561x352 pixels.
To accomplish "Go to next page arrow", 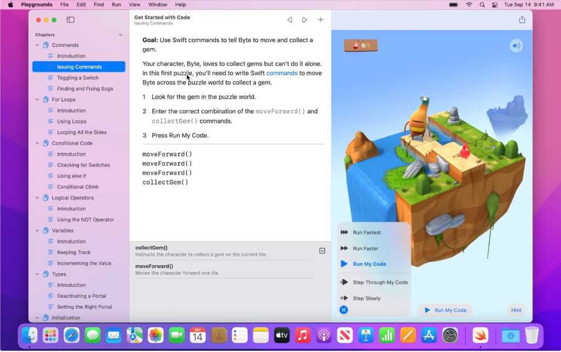I will coord(305,20).
